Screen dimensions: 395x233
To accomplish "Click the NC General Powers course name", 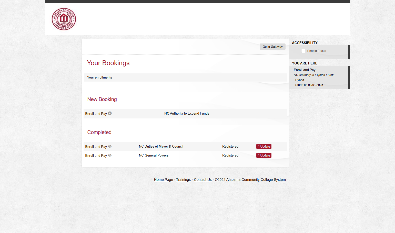I will coord(154,155).
